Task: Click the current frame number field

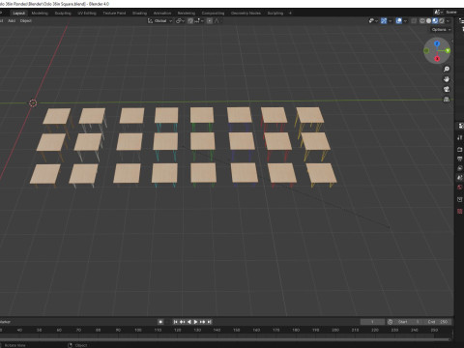Action: coord(372,322)
